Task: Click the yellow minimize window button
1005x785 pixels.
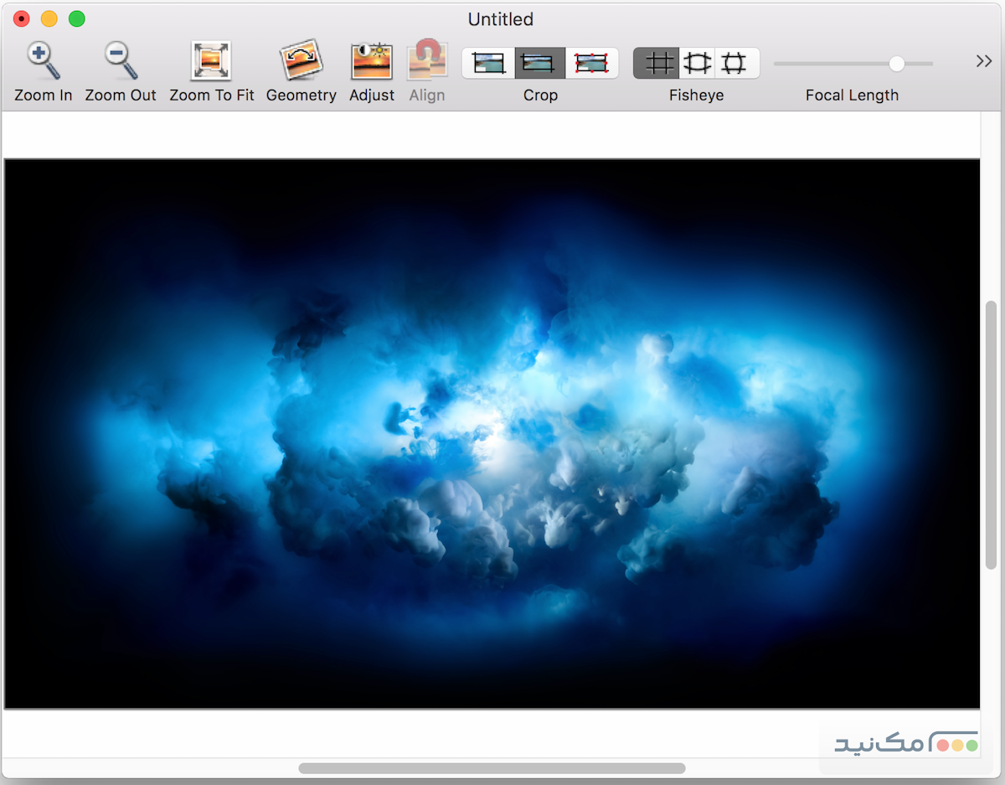Action: [49, 18]
